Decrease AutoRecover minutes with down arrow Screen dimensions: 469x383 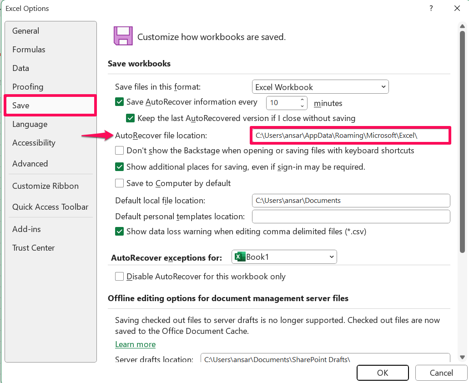tap(302, 106)
